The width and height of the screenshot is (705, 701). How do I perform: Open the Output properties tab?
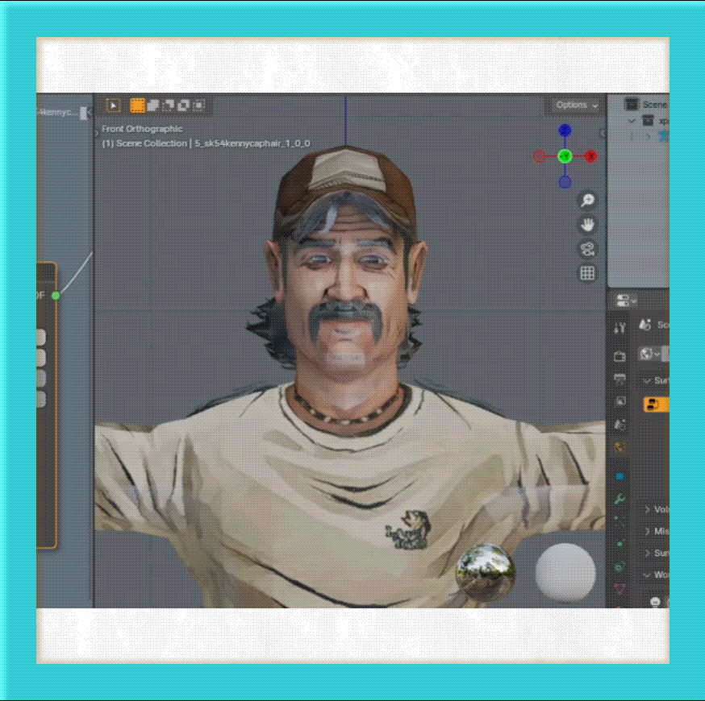(x=619, y=379)
